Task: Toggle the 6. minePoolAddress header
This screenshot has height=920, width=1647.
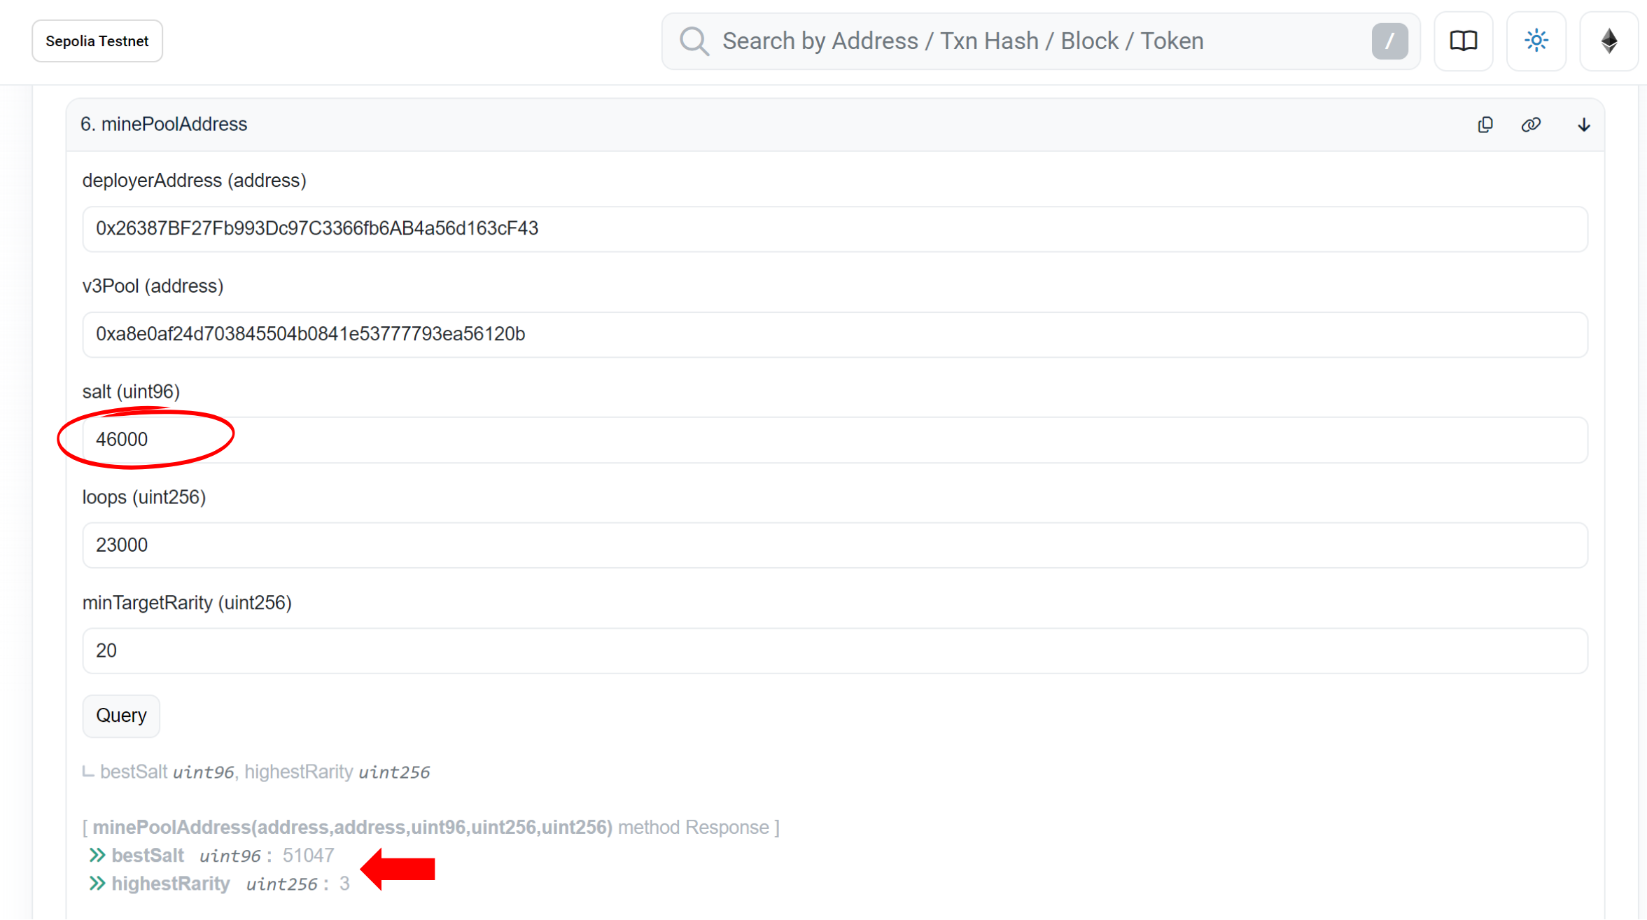Action: point(164,125)
